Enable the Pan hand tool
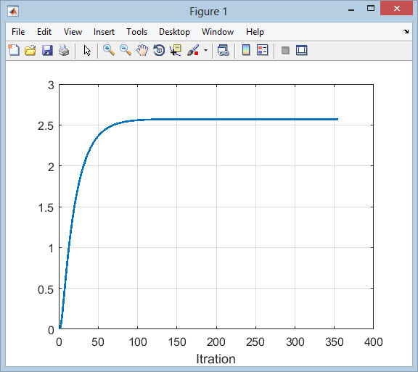Viewport: 418px width, 372px height. click(x=142, y=50)
